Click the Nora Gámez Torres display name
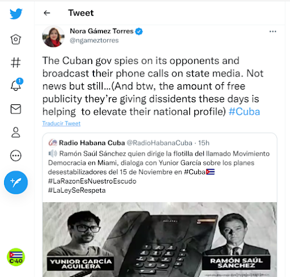The width and height of the screenshot is (290, 277). 101,31
